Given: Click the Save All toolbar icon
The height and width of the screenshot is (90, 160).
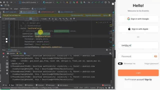Looking at the screenshot, I should pyautogui.click(x=4, y=2).
